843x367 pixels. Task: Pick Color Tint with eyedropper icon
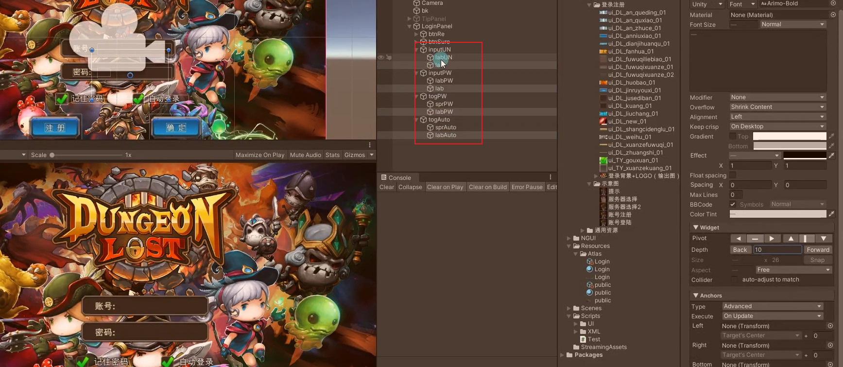pos(831,214)
